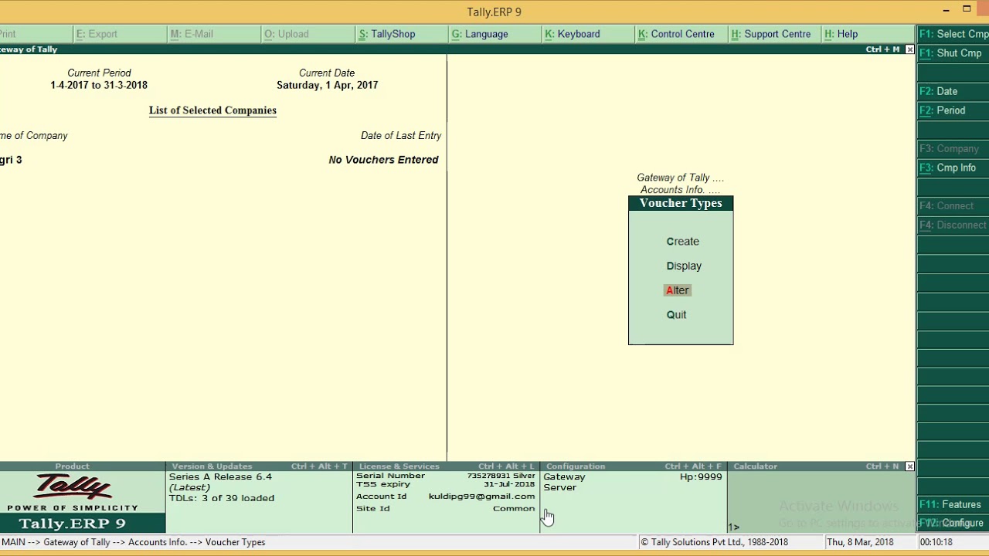
Task: Click the 'Hp:9999' configuration value
Action: click(701, 477)
